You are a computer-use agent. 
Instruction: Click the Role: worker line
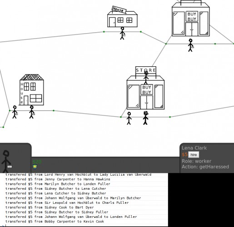click(x=196, y=161)
